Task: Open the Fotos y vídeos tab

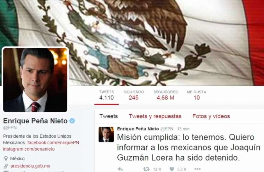Action: [x=211, y=116]
